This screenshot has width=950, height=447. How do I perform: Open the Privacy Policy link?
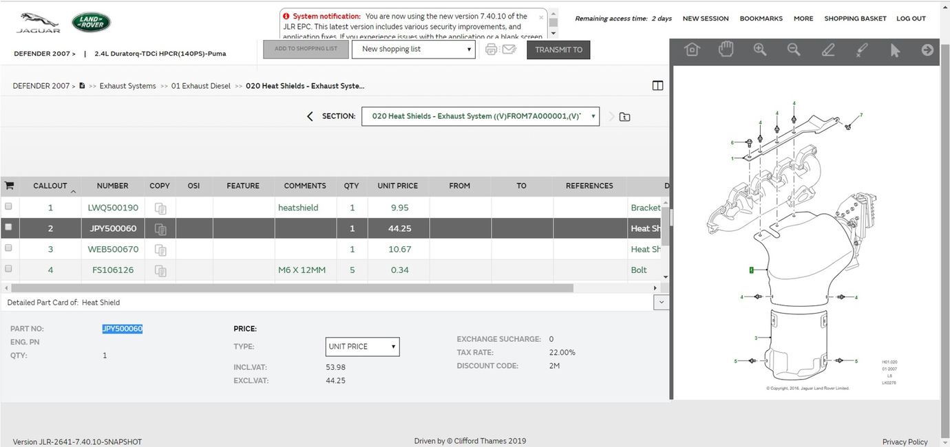[x=905, y=441]
